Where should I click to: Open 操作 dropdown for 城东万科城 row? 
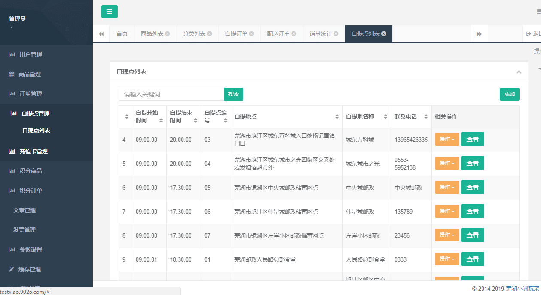(x=447, y=139)
